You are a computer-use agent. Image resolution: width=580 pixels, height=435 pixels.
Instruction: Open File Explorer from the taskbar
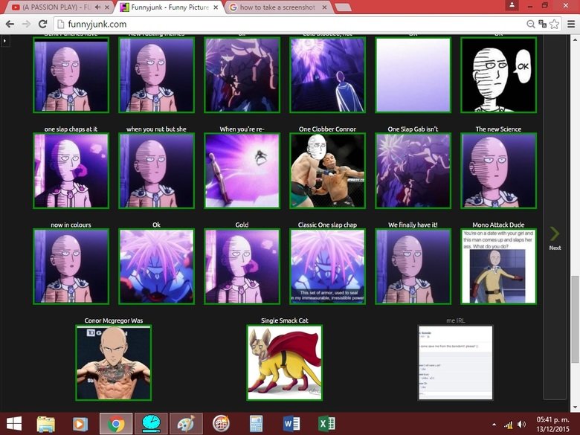pos(45,424)
